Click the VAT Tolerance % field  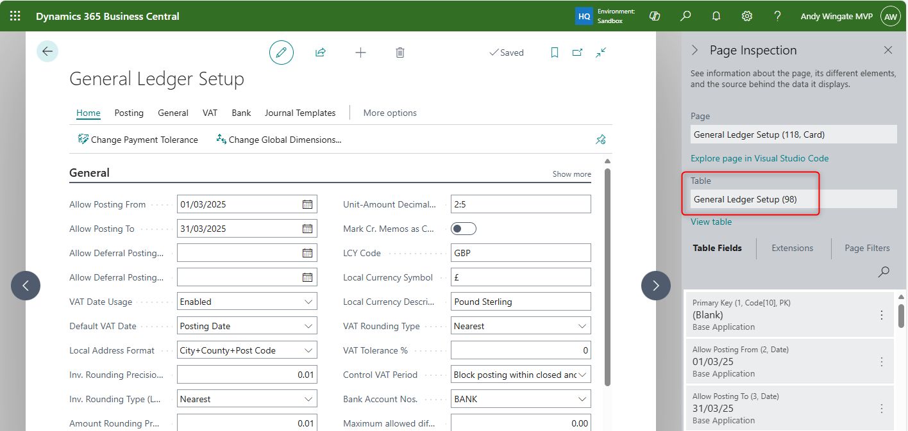521,350
